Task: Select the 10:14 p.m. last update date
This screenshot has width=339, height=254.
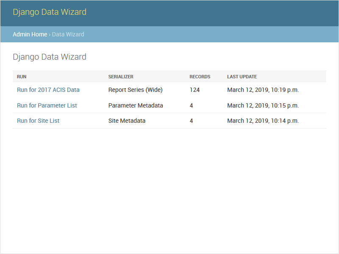Action: [x=263, y=121]
